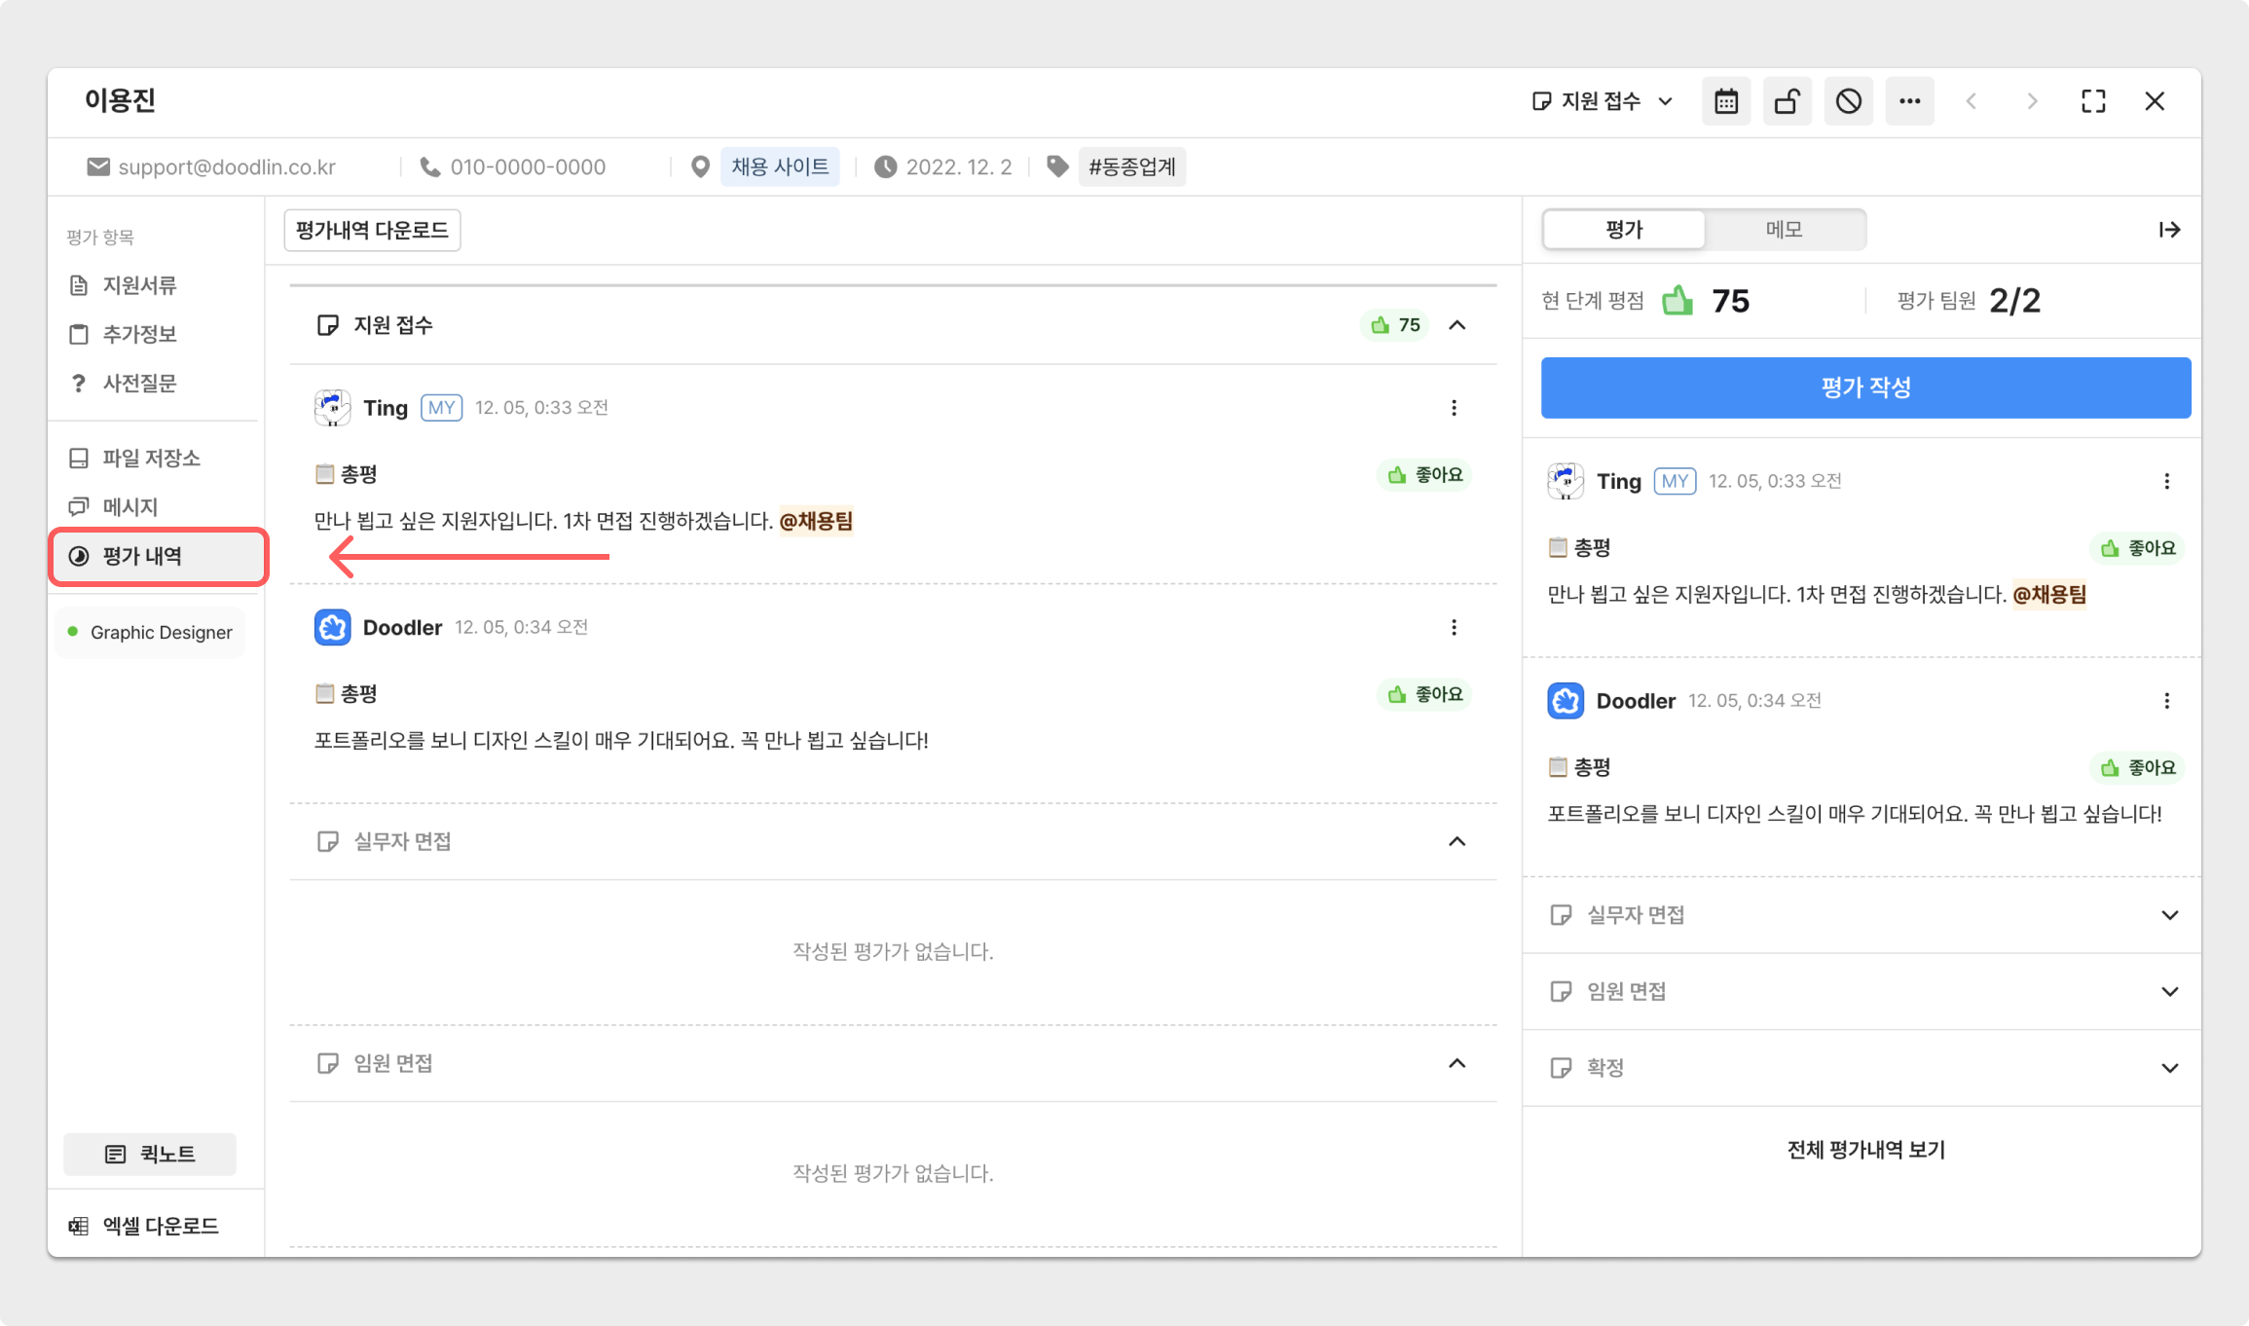Click the unlock padlock icon
2249x1326 pixels.
coord(1787,101)
